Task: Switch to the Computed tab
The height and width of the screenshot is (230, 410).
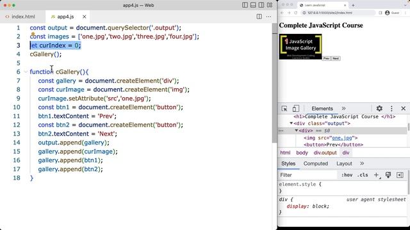Action: pos(316,164)
